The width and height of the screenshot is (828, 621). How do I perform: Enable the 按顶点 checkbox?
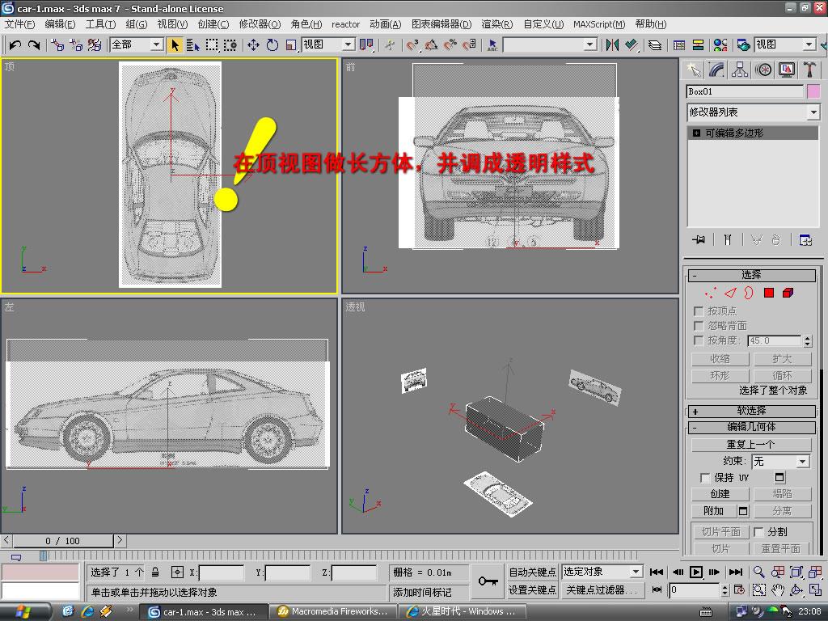pos(699,311)
